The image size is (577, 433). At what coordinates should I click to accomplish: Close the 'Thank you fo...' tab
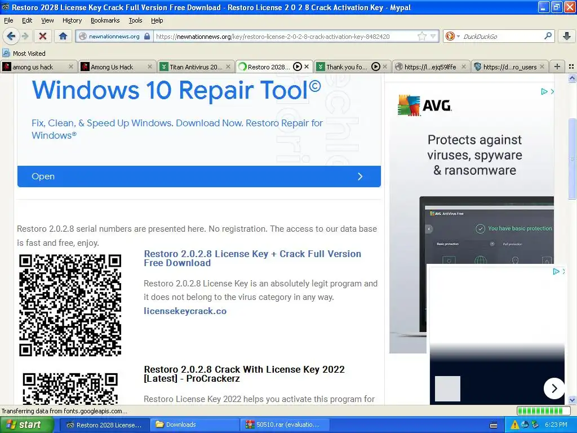tap(385, 67)
